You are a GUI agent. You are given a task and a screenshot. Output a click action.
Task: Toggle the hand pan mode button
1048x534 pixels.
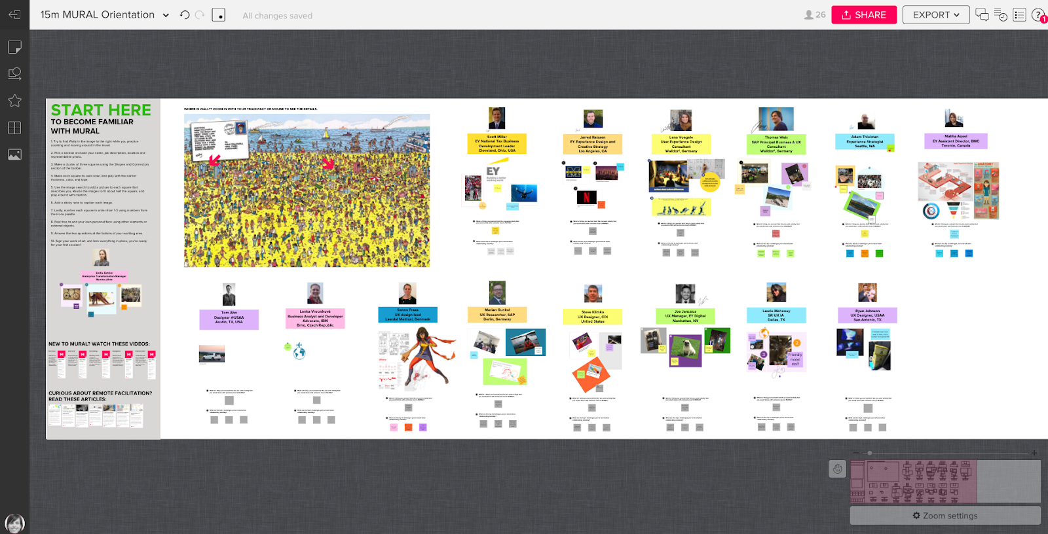pos(838,469)
